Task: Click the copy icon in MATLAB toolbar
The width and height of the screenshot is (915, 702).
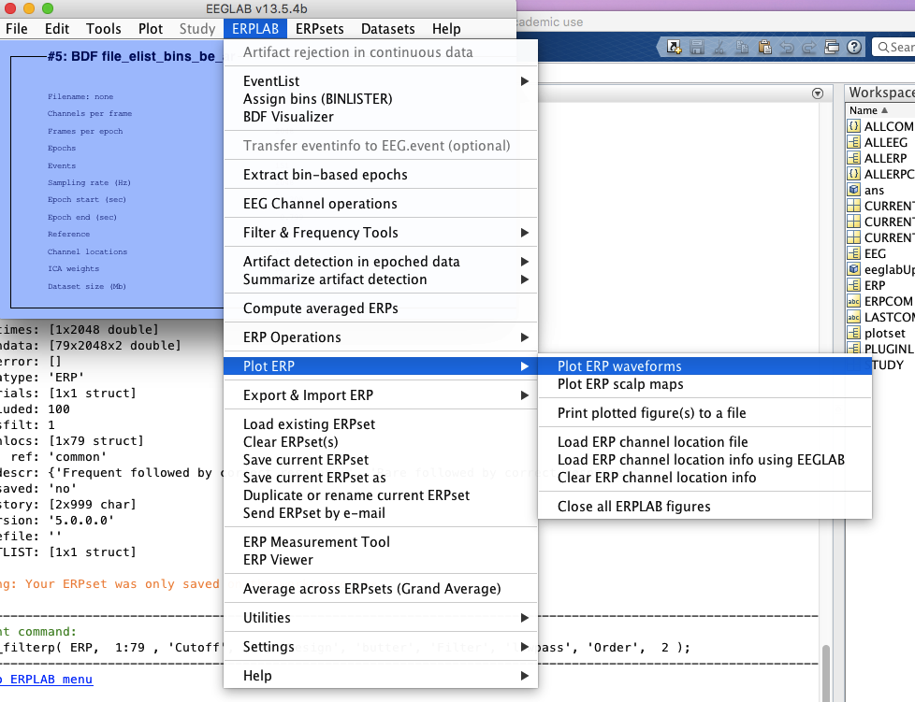Action: pos(742,48)
